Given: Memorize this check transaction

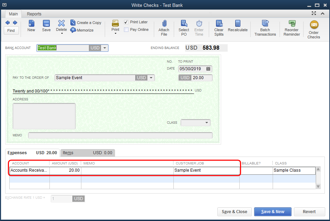Looking at the screenshot, I should [x=82, y=30].
